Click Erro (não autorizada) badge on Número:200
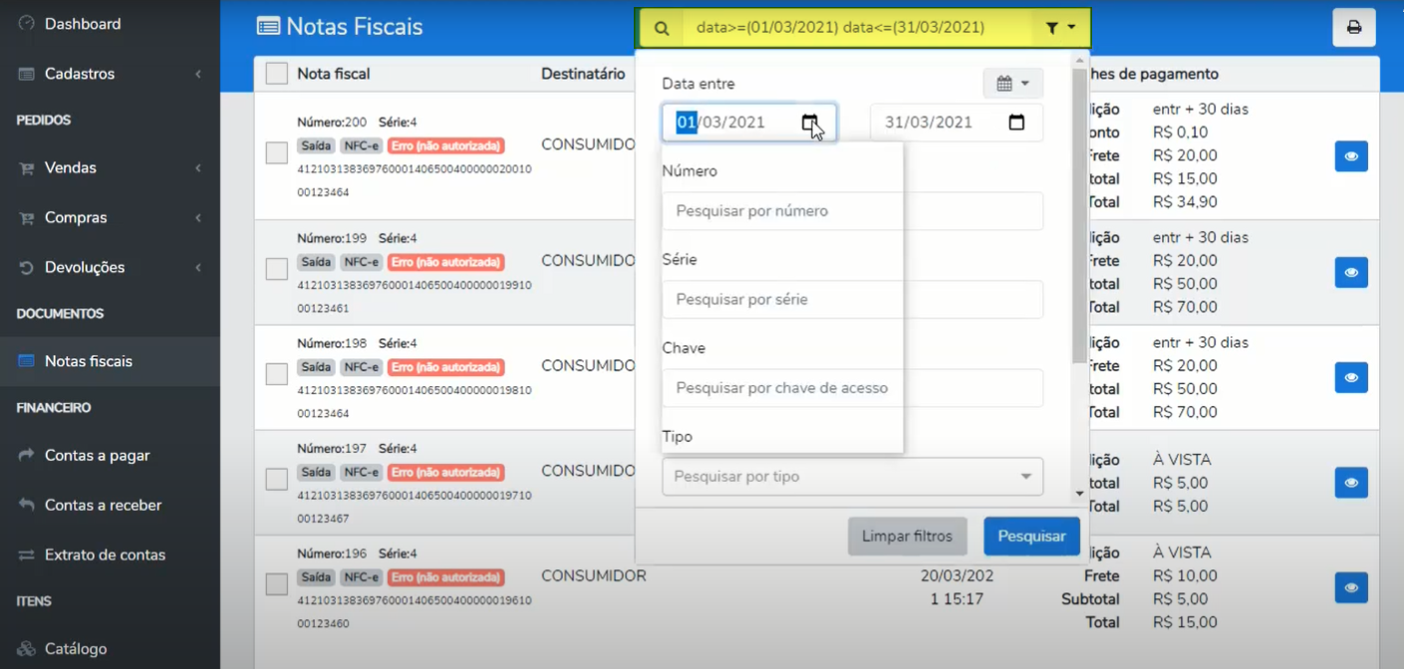Image resolution: width=1404 pixels, height=669 pixels. pyautogui.click(x=445, y=146)
